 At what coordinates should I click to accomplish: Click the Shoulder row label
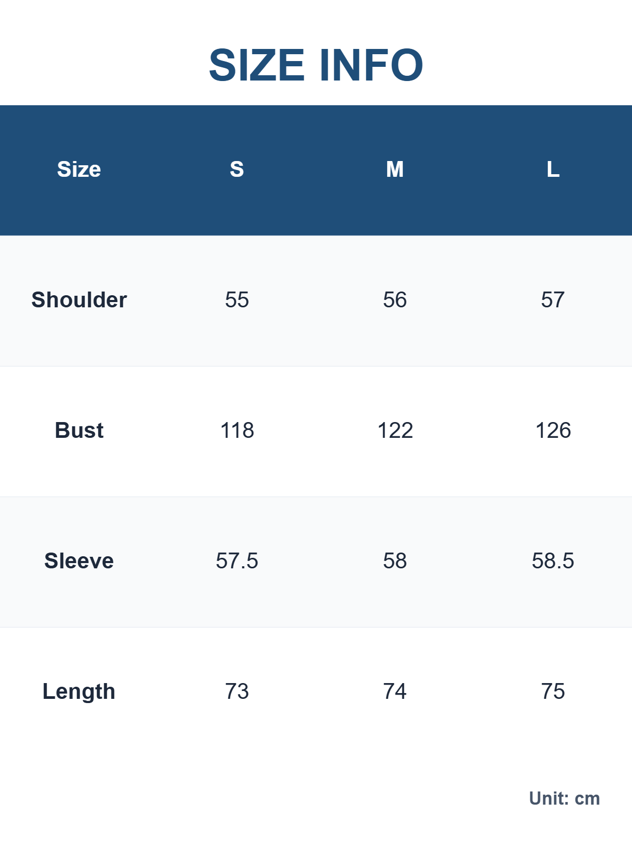click(79, 300)
